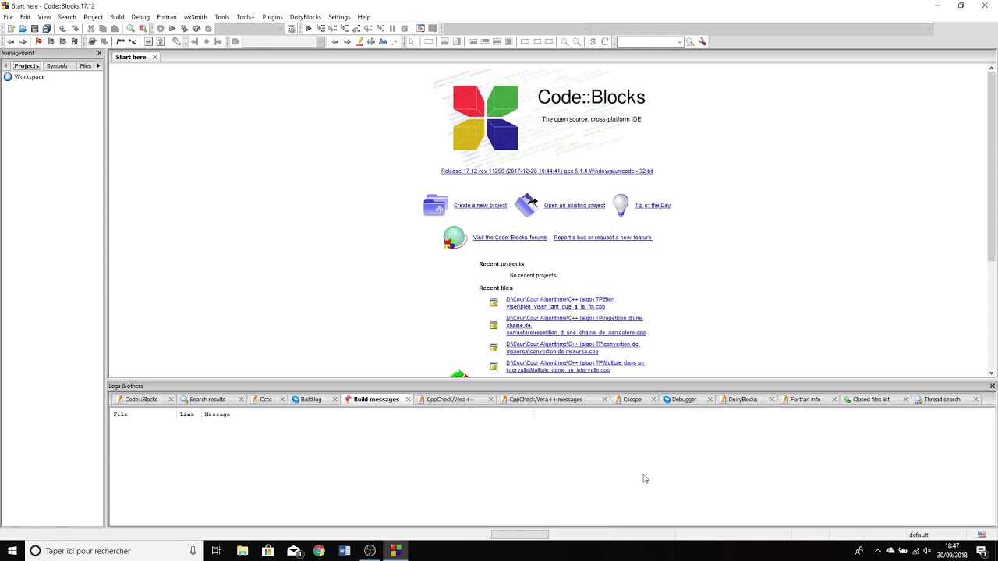This screenshot has width=998, height=561.
Task: Open the DoxyBlocks menu
Action: click(305, 16)
